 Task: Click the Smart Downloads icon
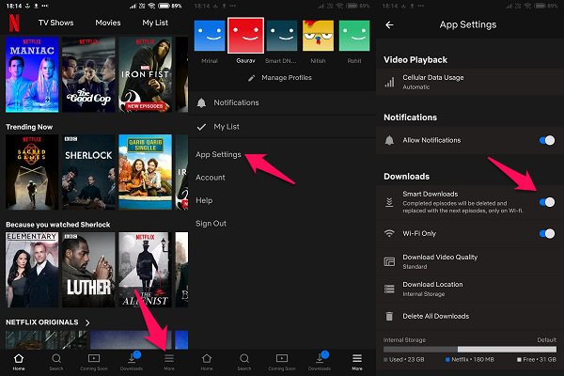[x=389, y=202]
